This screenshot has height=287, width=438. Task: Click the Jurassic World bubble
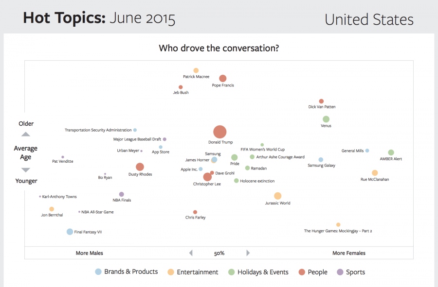point(277,196)
